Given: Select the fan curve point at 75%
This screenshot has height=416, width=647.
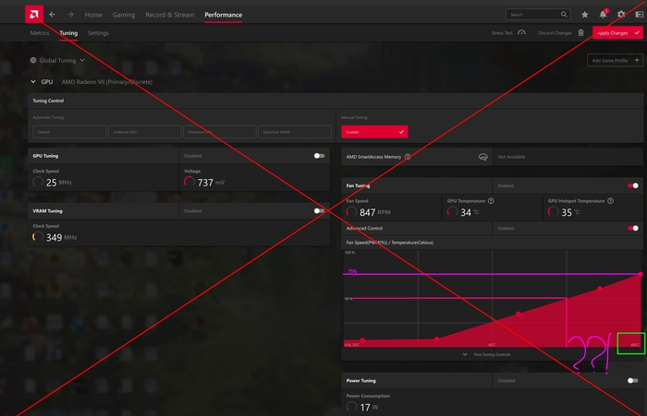Looking at the screenshot, I should point(641,274).
